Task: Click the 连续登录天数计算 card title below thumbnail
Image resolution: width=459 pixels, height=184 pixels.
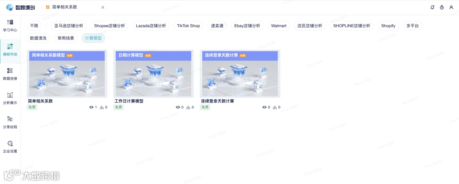Action: [x=218, y=101]
